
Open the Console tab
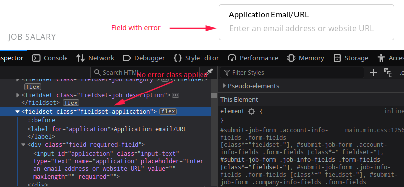50,58
